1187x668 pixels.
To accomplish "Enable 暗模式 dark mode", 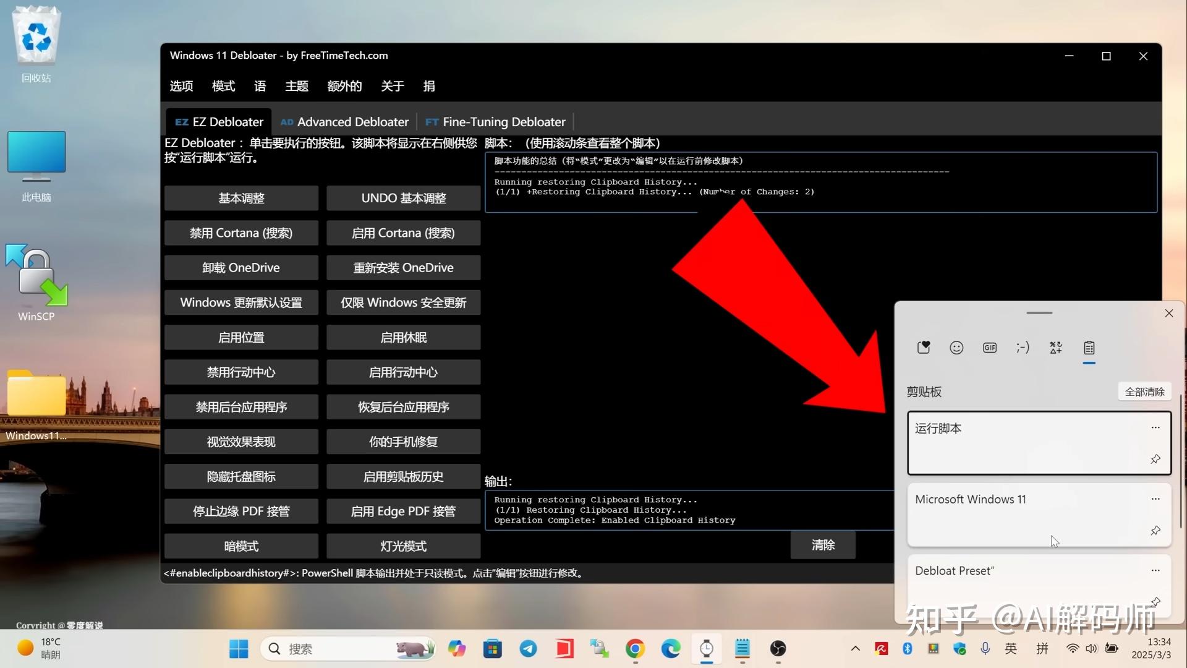I will coord(241,546).
